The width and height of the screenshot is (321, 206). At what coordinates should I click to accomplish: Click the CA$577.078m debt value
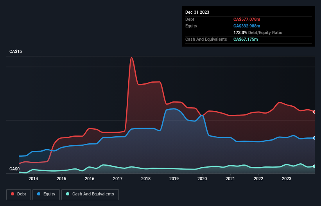247,19
